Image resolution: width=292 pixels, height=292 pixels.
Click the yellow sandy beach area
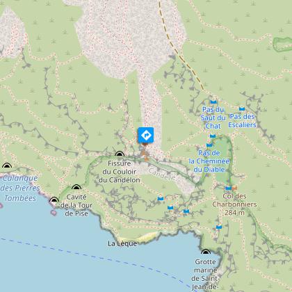tap(142, 238)
